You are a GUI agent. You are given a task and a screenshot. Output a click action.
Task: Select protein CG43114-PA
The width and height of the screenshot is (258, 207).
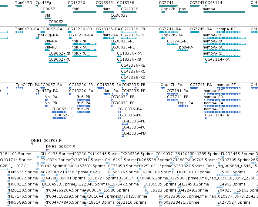click(217, 115)
